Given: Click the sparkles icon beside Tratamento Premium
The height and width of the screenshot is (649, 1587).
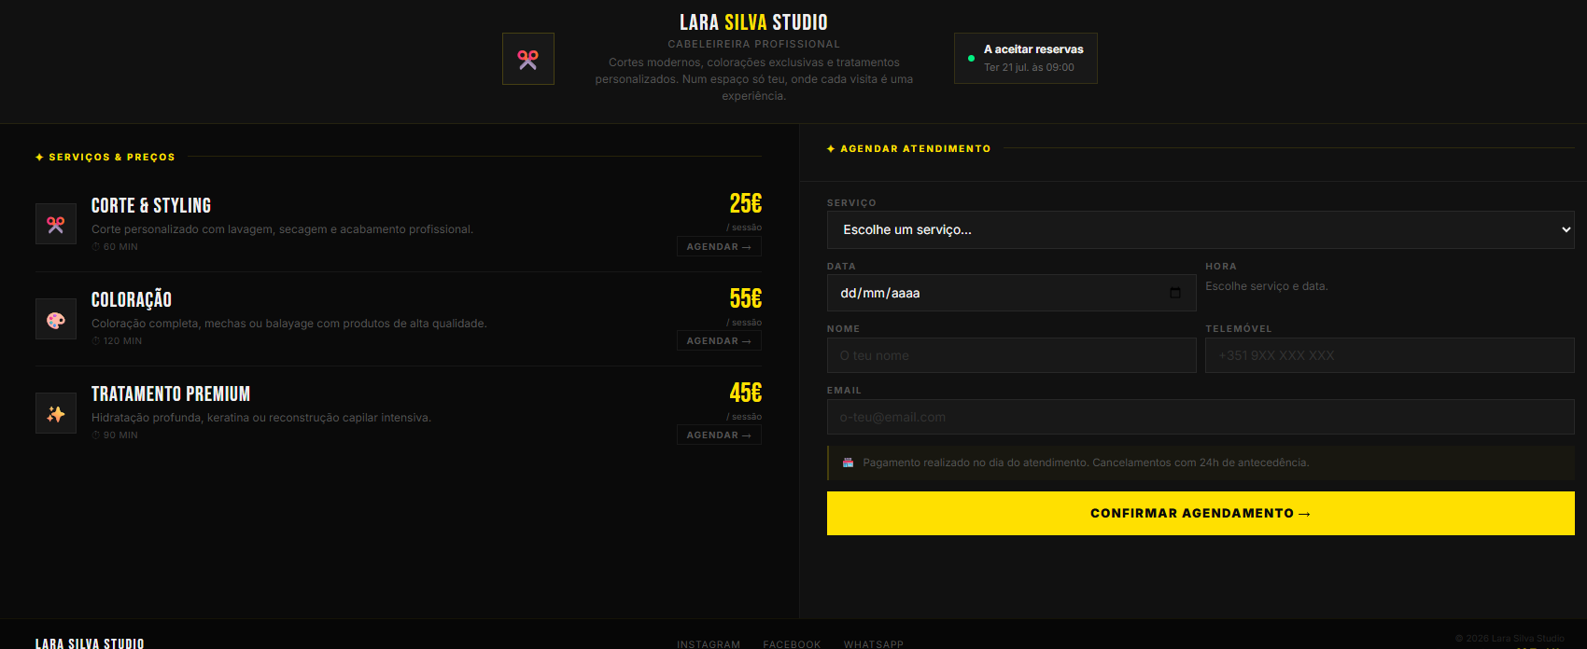Looking at the screenshot, I should [x=56, y=413].
